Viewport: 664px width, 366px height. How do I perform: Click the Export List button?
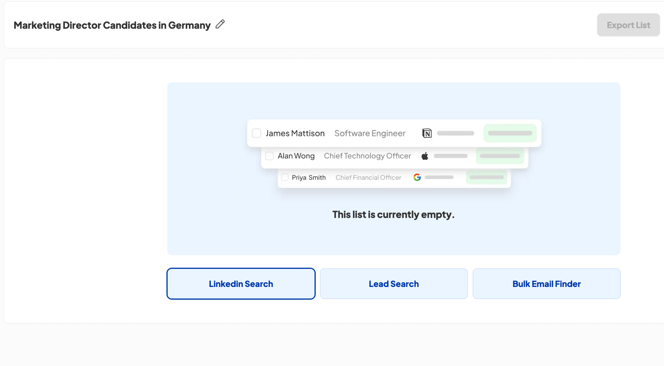coord(628,25)
